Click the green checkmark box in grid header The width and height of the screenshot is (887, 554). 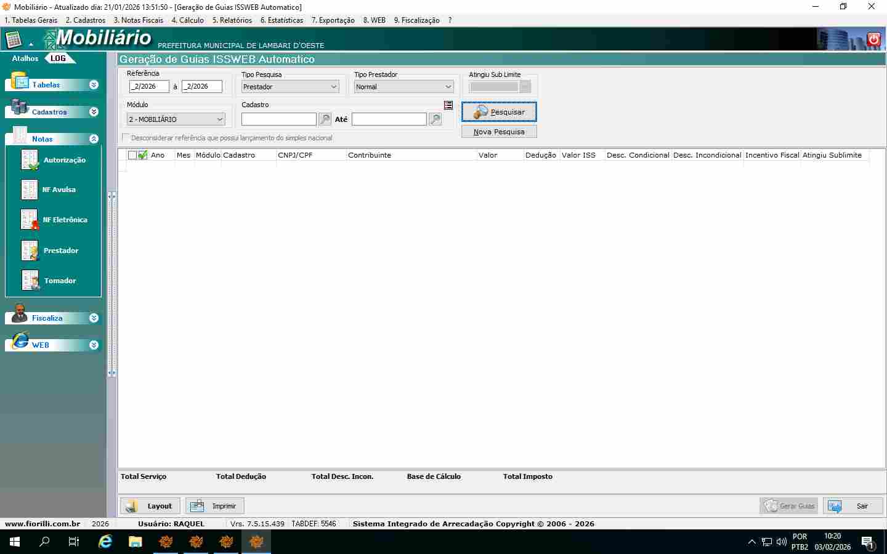pyautogui.click(x=143, y=155)
